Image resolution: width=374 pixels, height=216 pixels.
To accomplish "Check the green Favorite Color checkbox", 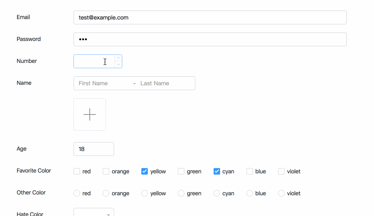I will (x=181, y=171).
